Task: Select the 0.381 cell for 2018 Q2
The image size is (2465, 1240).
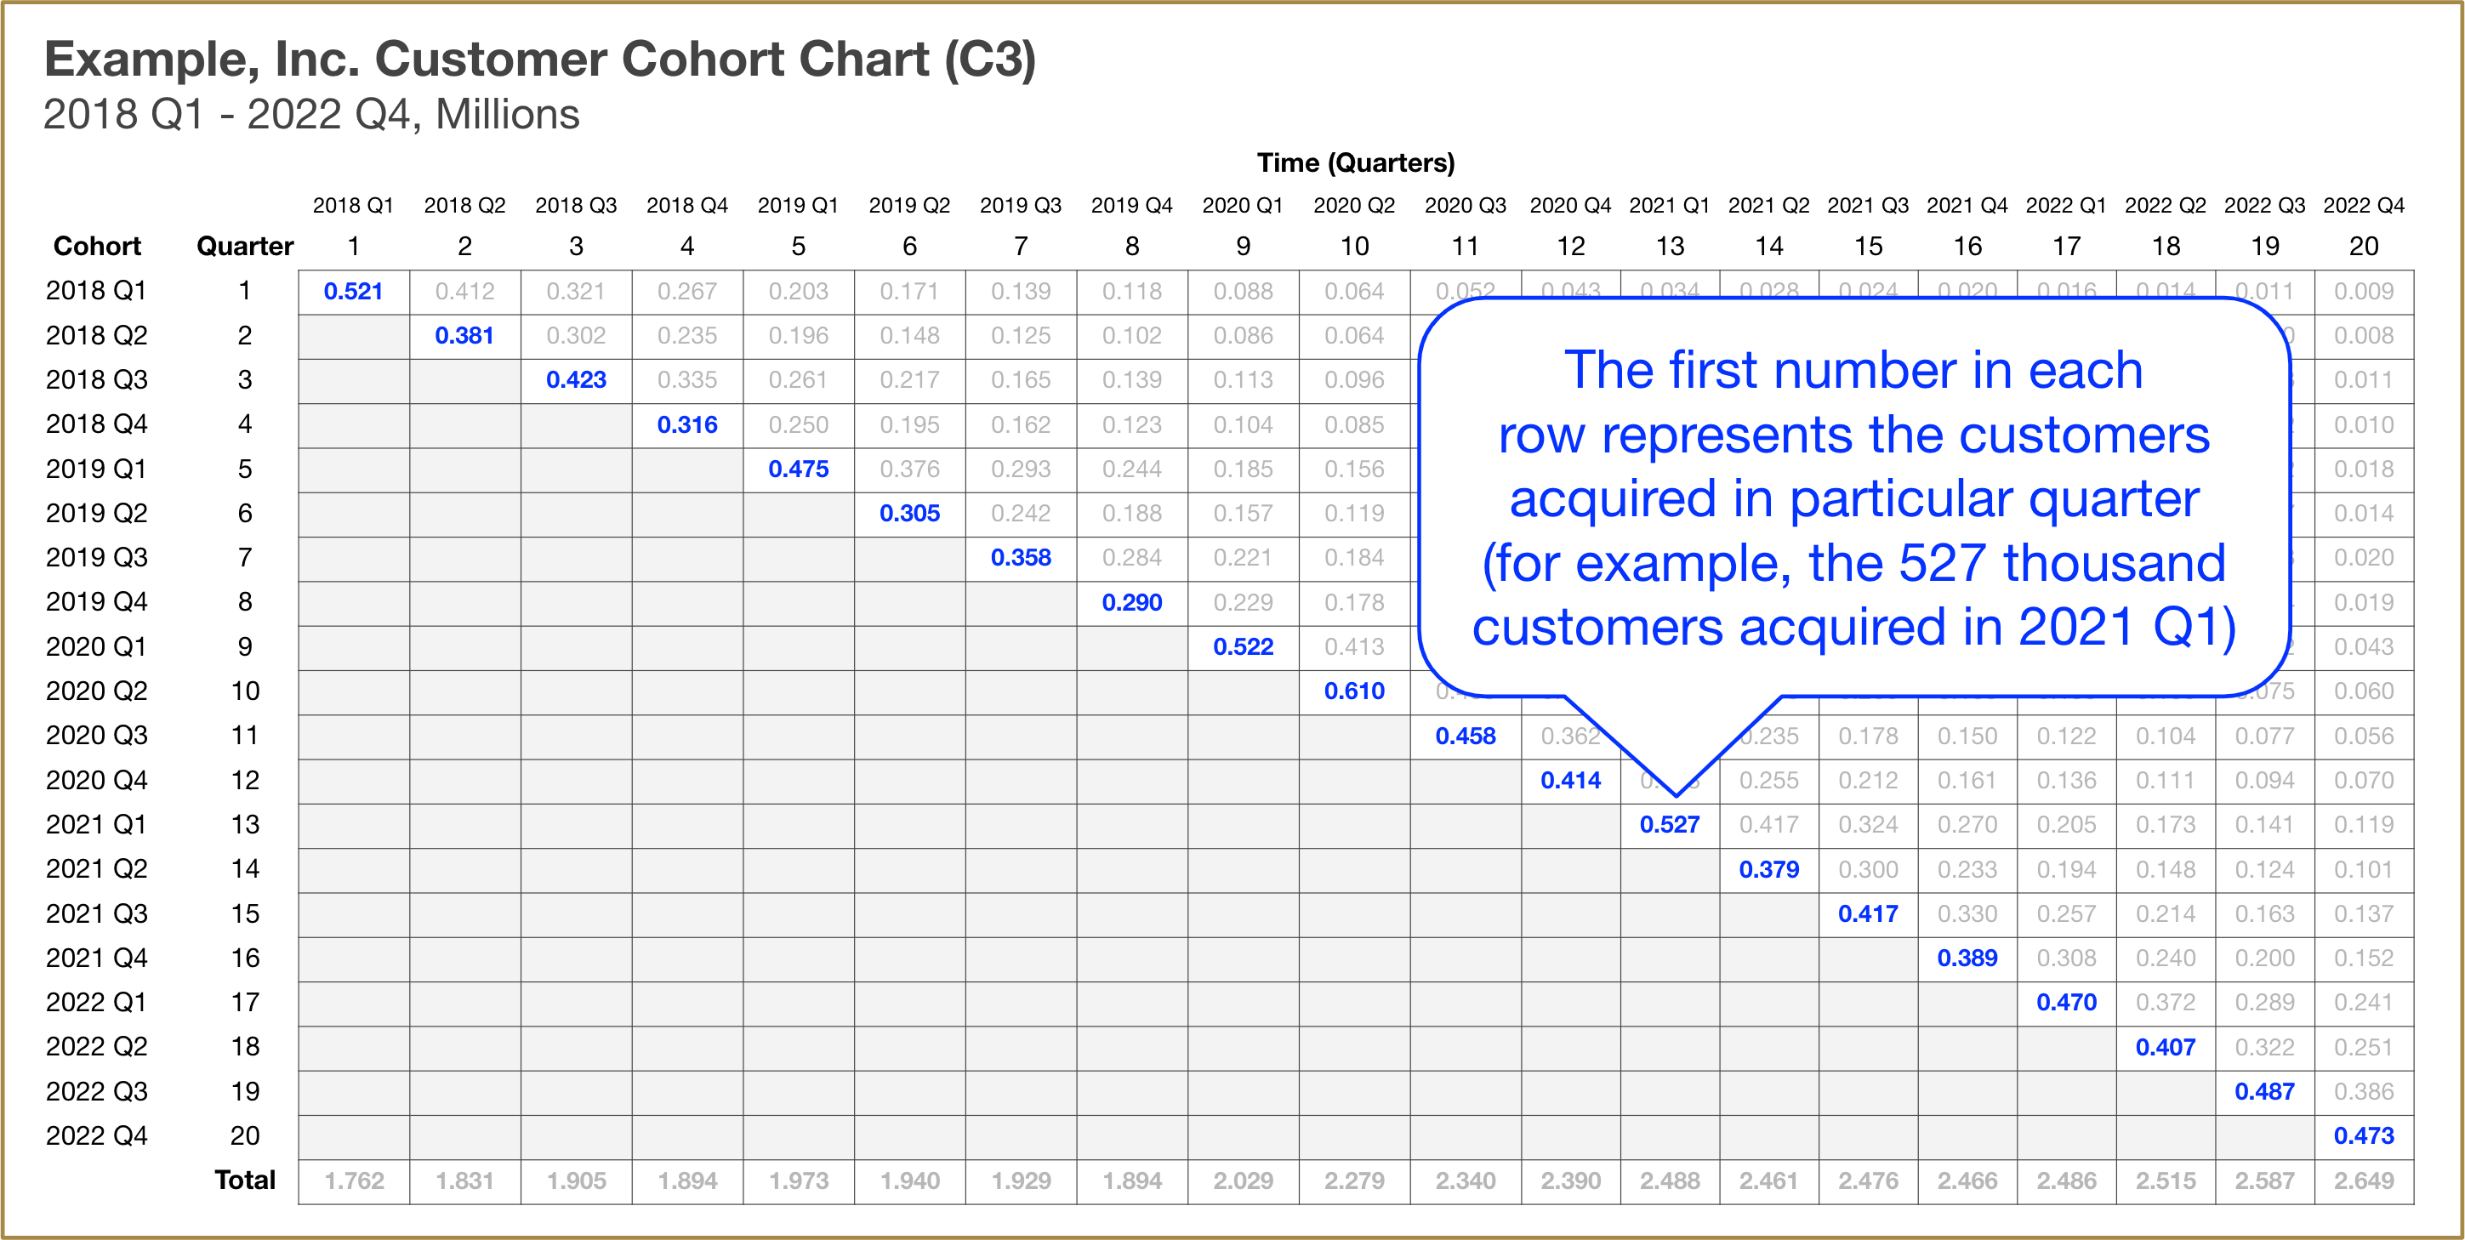Action: 464,336
